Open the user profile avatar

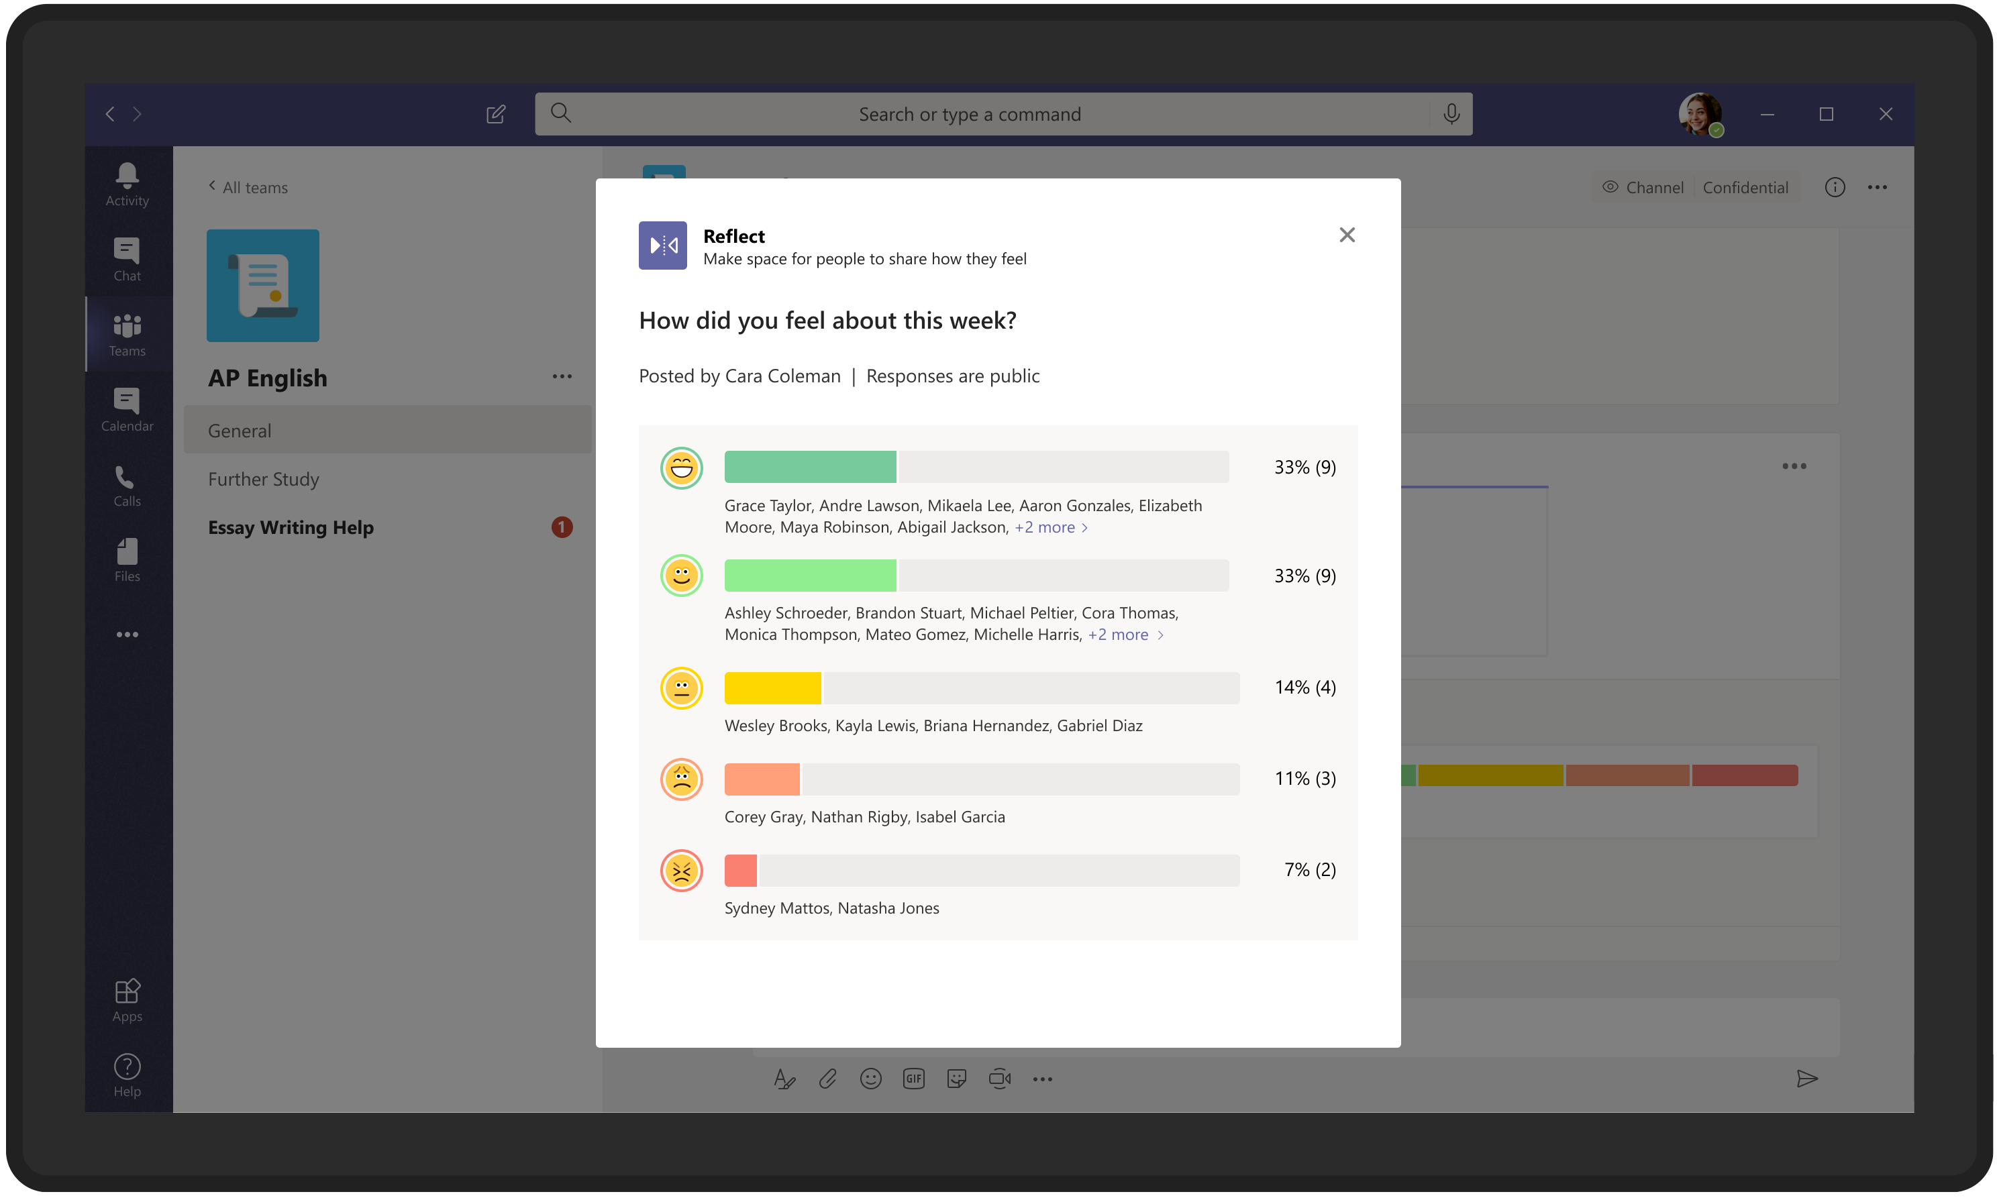tap(1699, 114)
